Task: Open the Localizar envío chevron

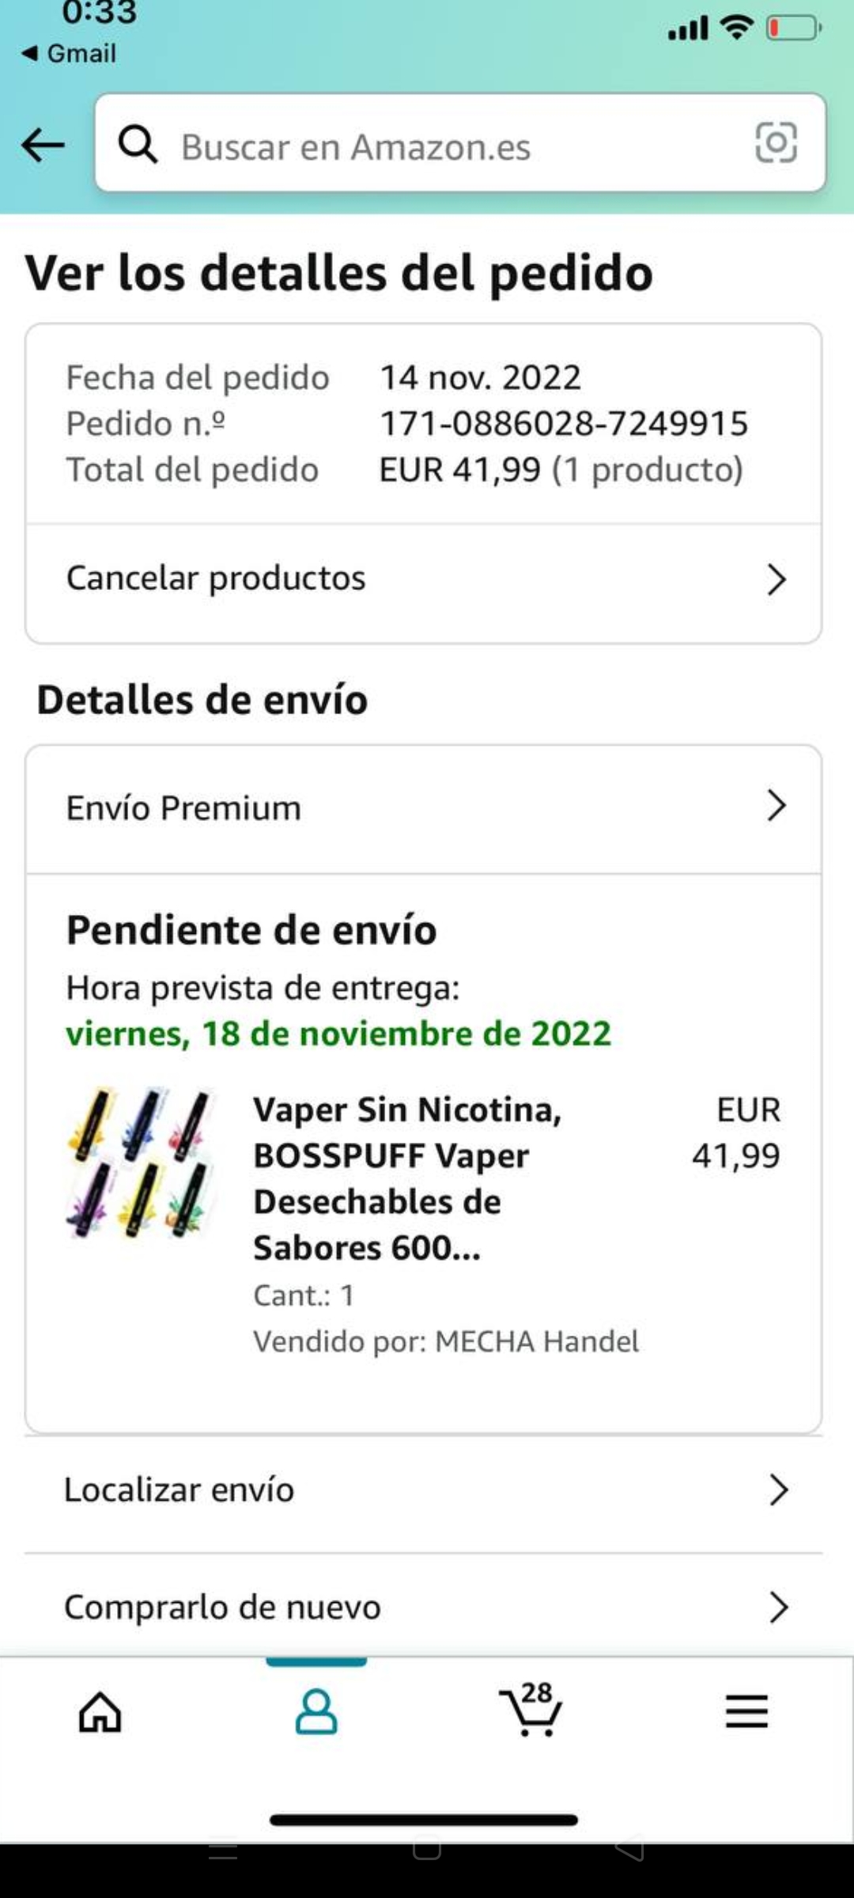Action: click(779, 1490)
